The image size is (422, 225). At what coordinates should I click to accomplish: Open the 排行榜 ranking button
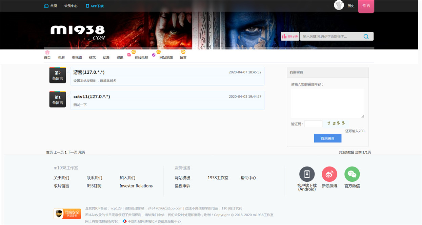pos(290,37)
